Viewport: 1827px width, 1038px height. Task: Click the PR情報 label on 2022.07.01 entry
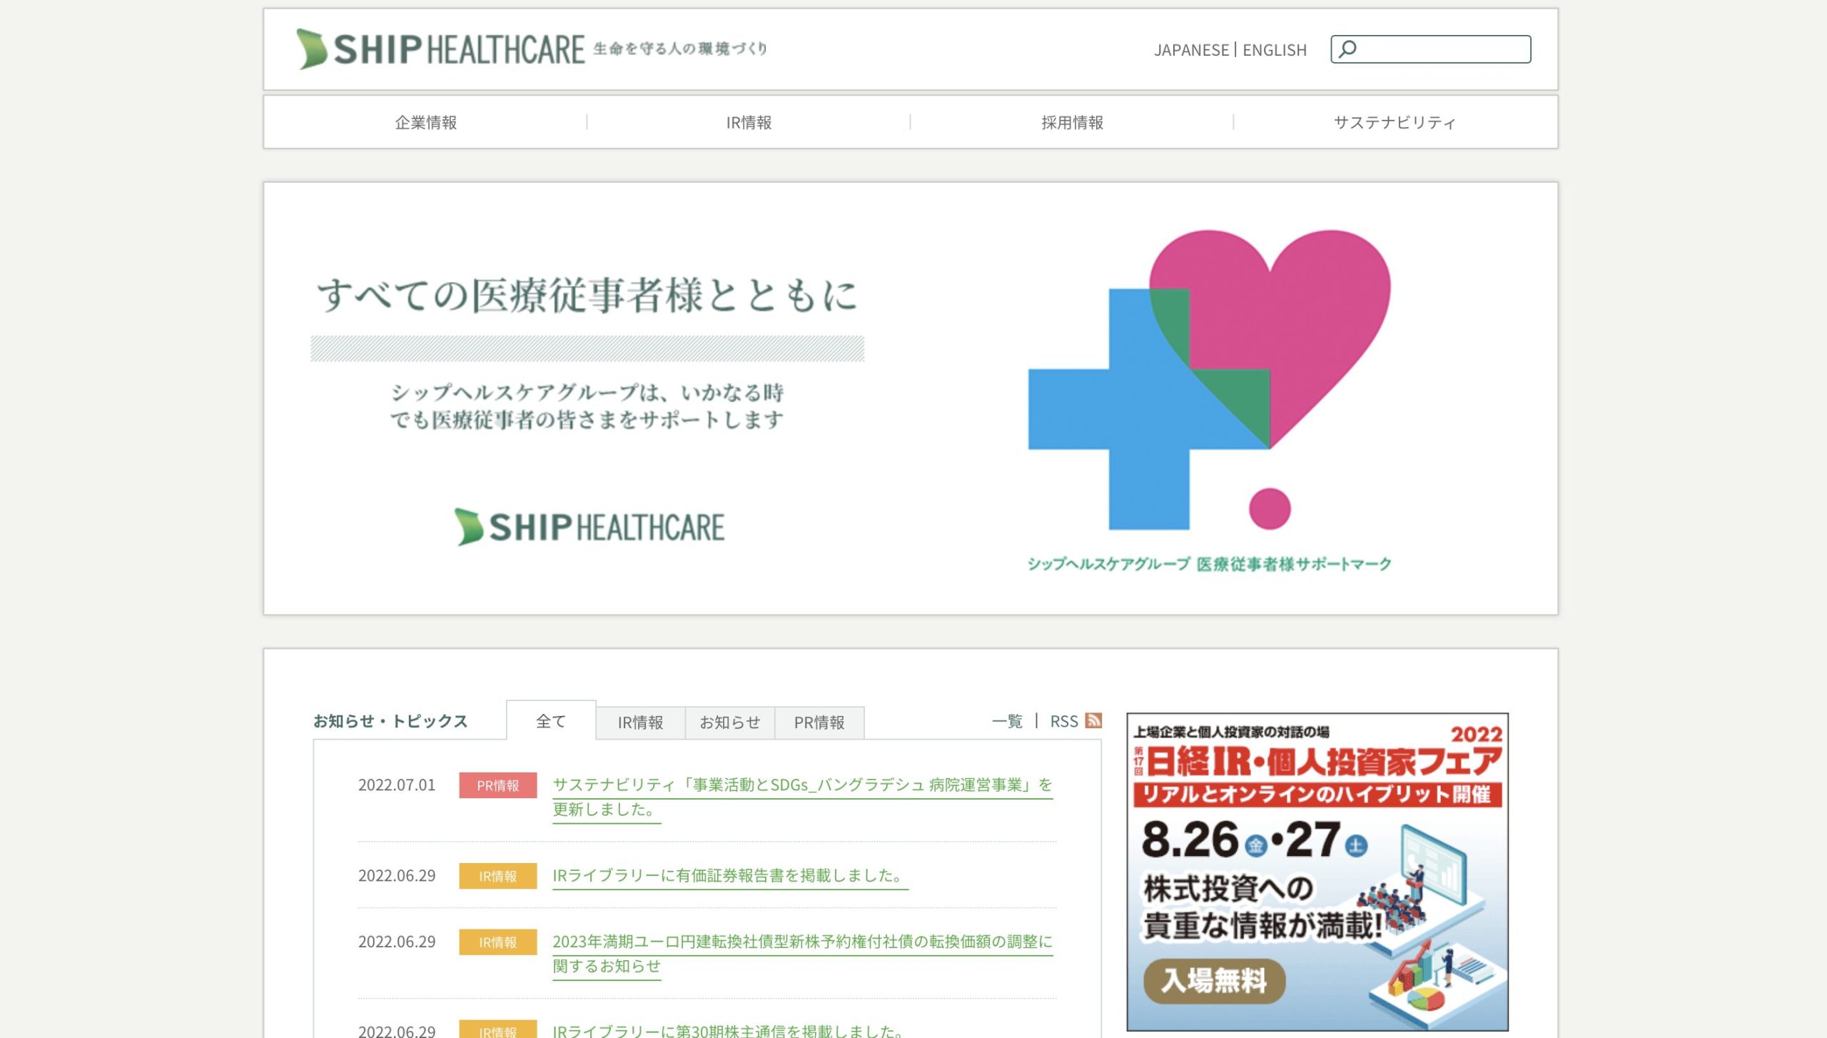coord(497,785)
